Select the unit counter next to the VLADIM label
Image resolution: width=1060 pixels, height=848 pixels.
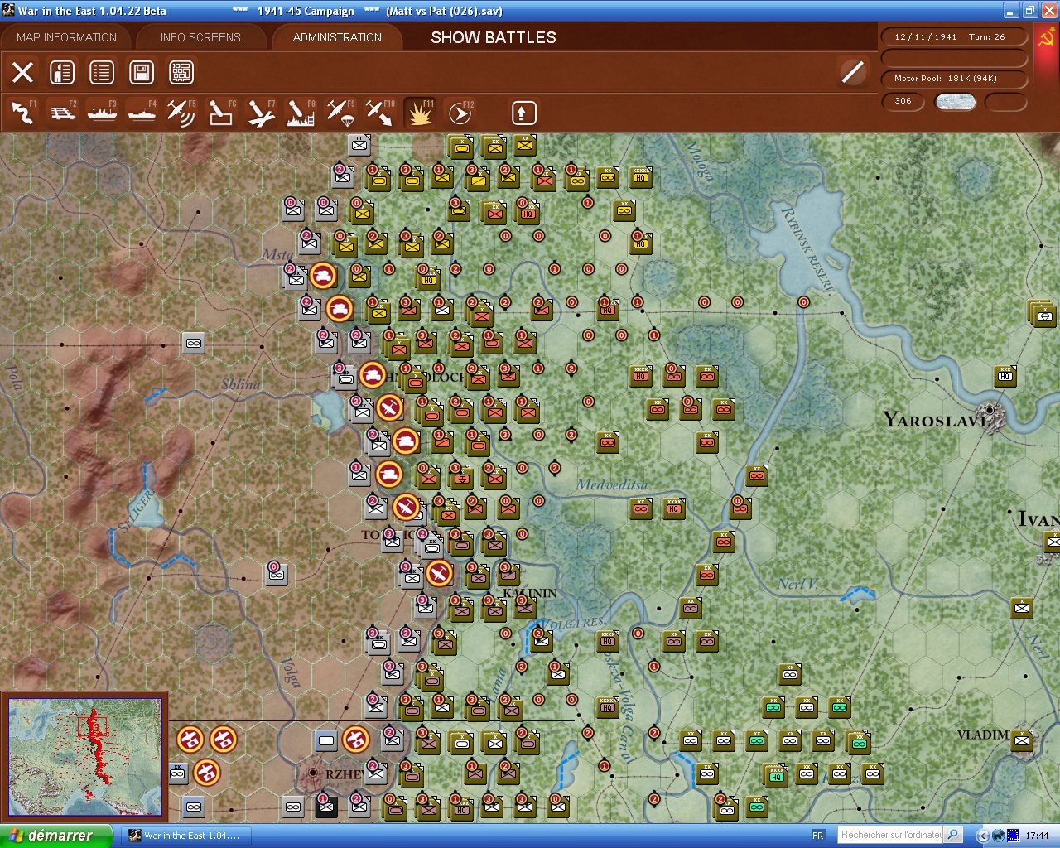1022,740
